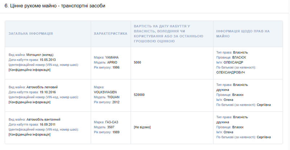Click the acquisition date 16.09.2011
The width and height of the screenshot is (290, 150).
47,125
